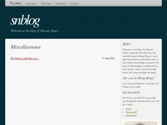The width and height of the screenshot is (167, 125).
Task: Click the 'Are you in Hong Kong?' heading
Action: [x=139, y=78]
